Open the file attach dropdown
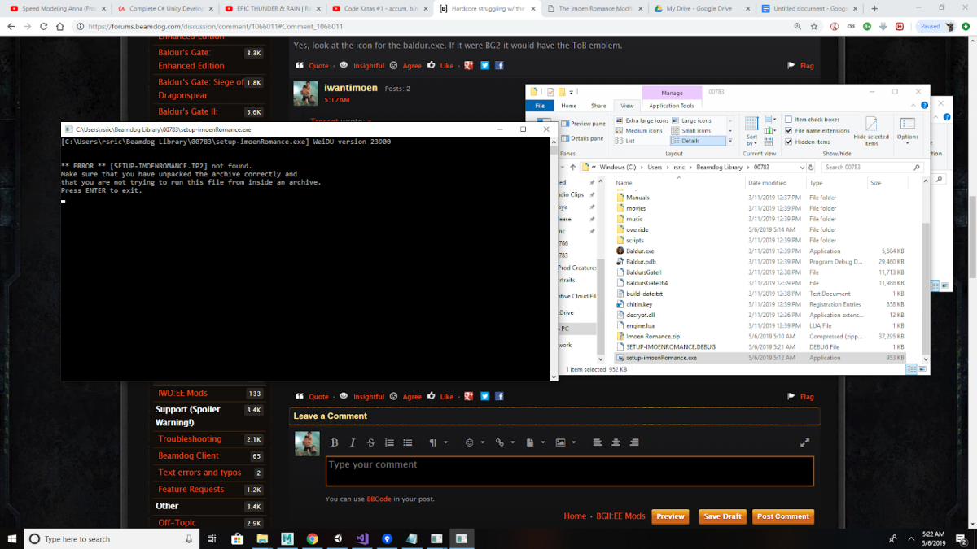Image resolution: width=977 pixels, height=549 pixels. (534, 442)
